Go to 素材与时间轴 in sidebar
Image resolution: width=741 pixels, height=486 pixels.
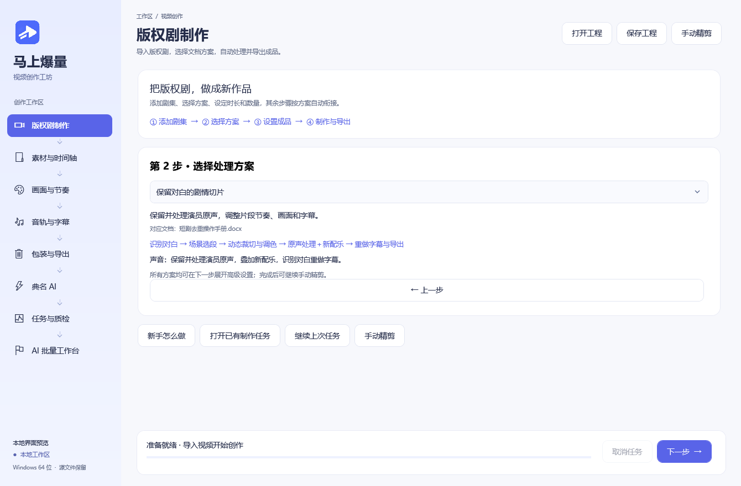point(60,157)
